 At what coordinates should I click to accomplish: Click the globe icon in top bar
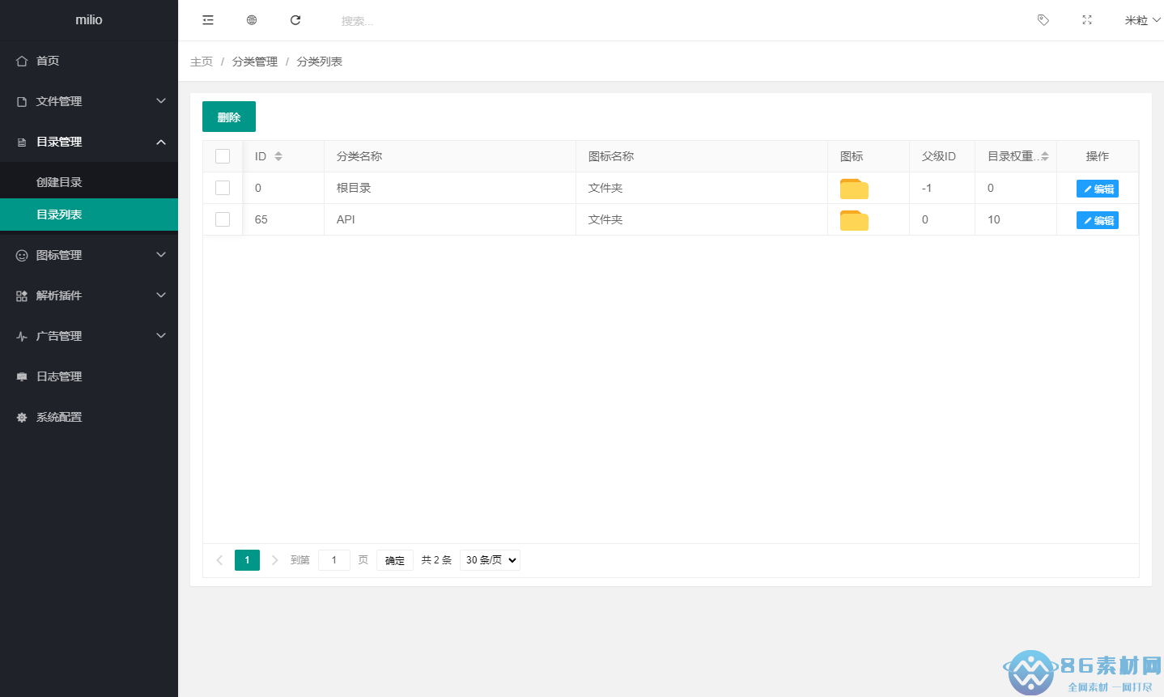[x=252, y=20]
